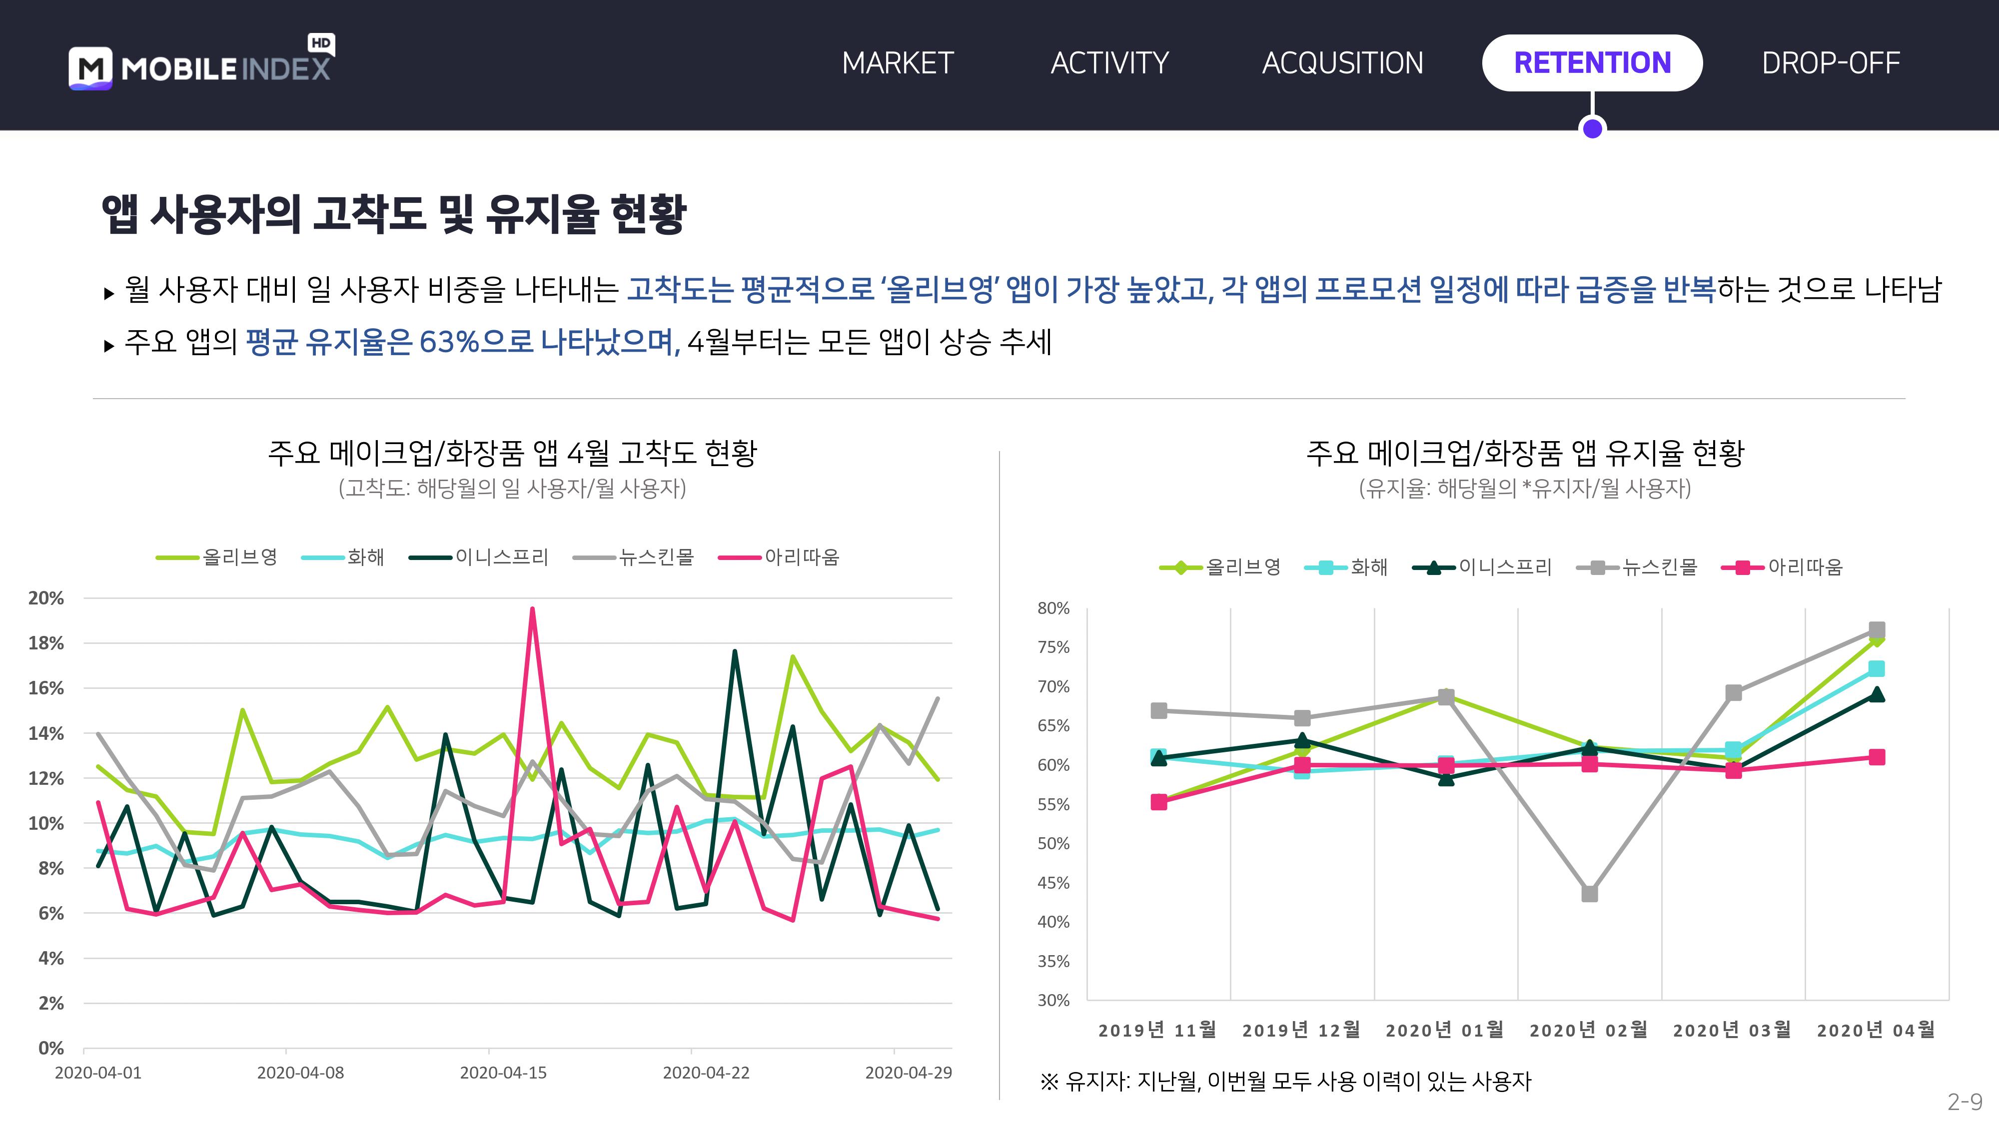Click 뉴스킨몰 gray data point at 2020년 04월
Viewport: 1999px width, 1124px height.
coord(1877,629)
